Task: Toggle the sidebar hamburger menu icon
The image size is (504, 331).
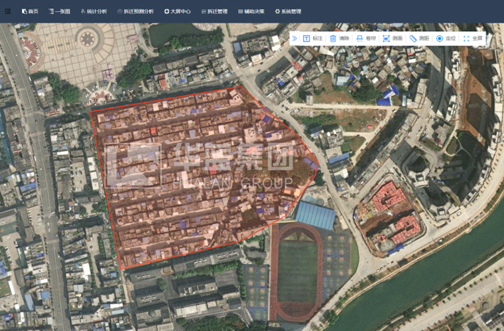Action: pyautogui.click(x=8, y=11)
